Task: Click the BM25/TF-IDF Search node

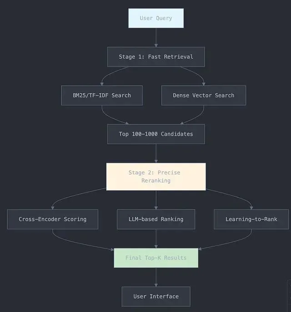Action: (x=102, y=95)
